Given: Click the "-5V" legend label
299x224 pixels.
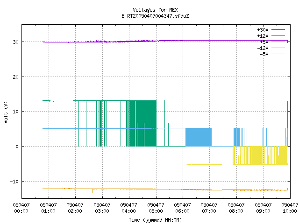Looking at the screenshot, I should click(264, 54).
